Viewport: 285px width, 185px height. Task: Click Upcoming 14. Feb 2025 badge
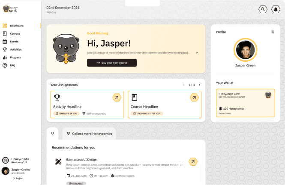[x=147, y=113]
